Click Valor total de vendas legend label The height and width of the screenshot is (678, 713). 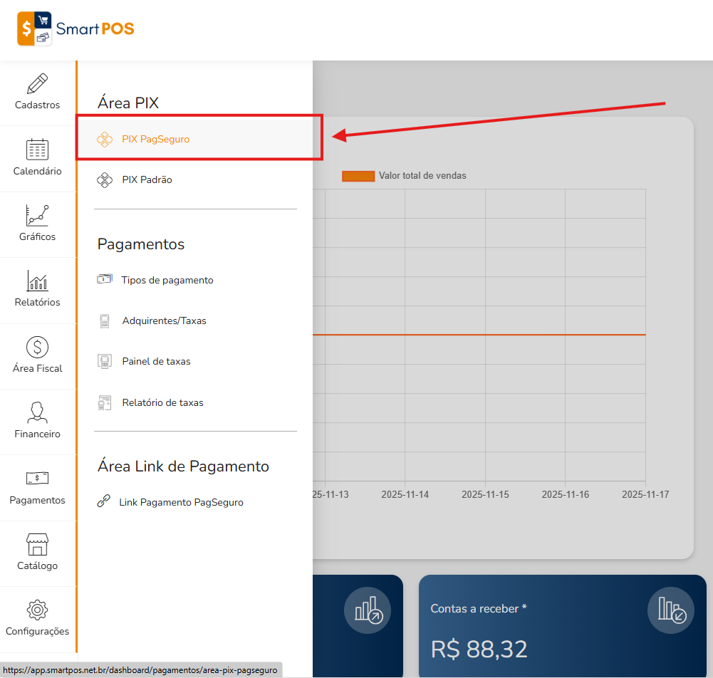tap(422, 175)
